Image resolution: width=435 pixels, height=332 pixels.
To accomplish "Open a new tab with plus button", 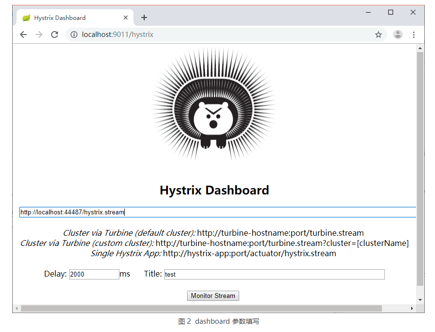I will tap(144, 17).
